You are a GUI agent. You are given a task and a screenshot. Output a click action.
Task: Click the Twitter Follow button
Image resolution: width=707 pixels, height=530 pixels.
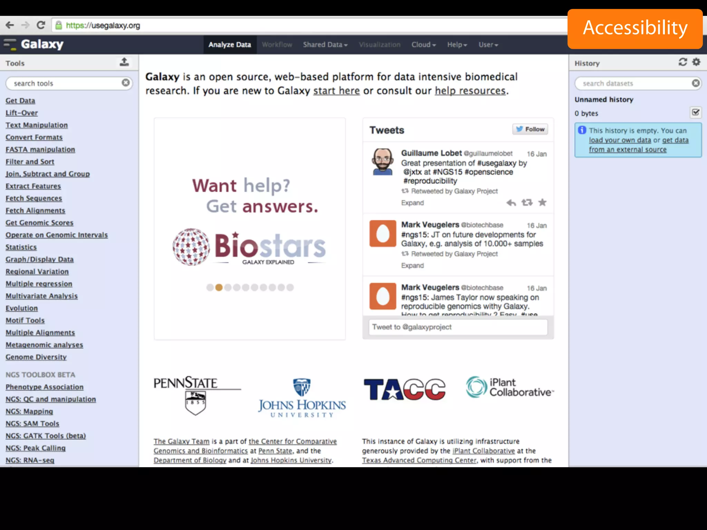tap(530, 129)
